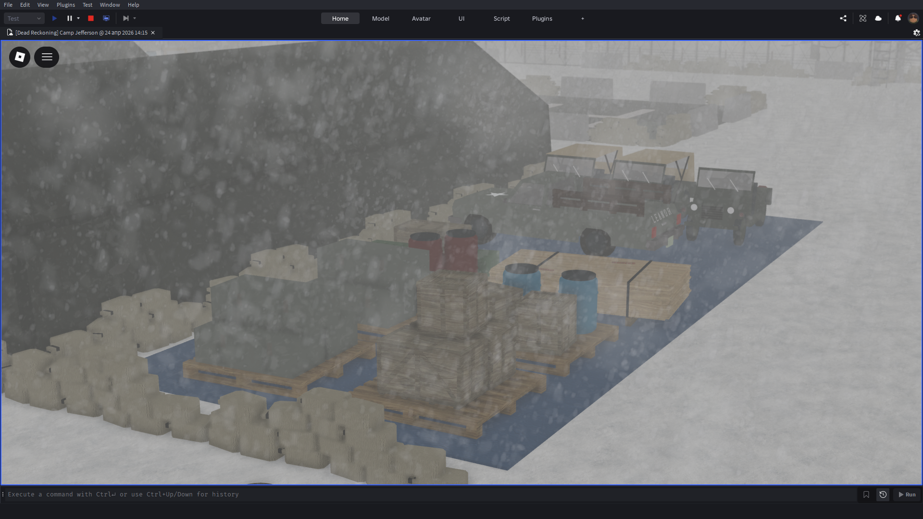This screenshot has width=923, height=519.
Task: Click the cloud icon
Action: pos(878,18)
